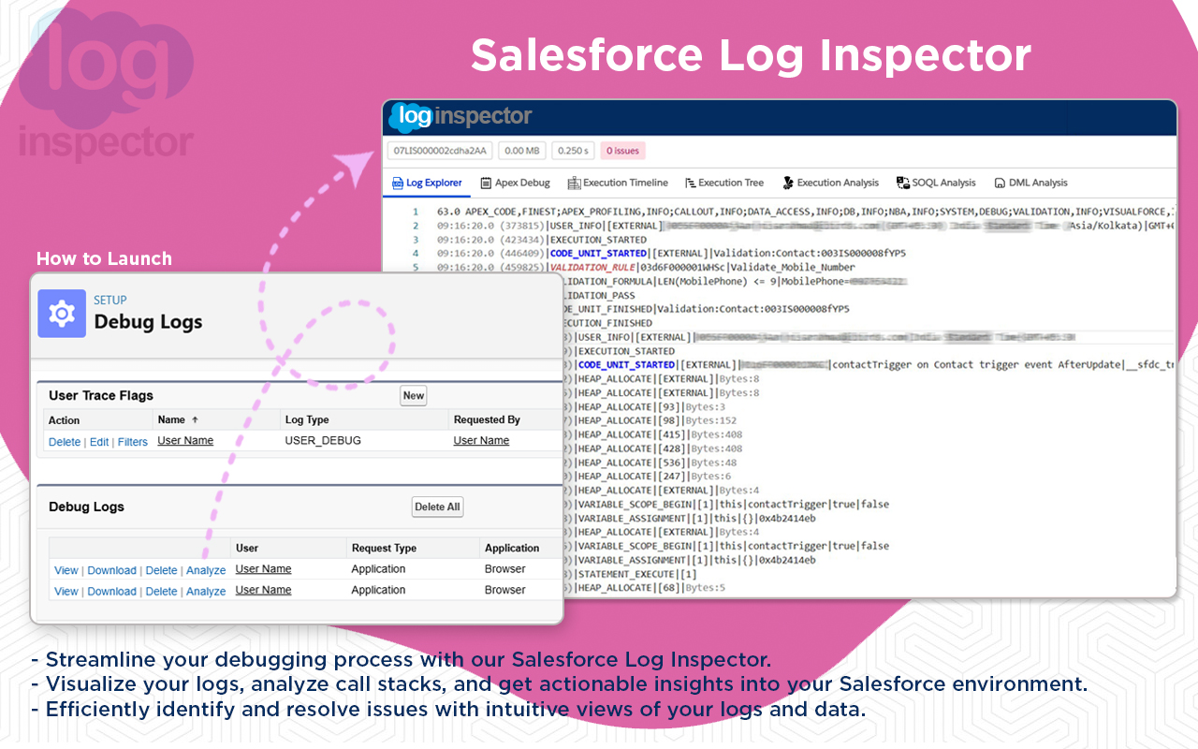Click the HEAP_ALLOCATE [93] Bytes:3 line

[x=644, y=407]
